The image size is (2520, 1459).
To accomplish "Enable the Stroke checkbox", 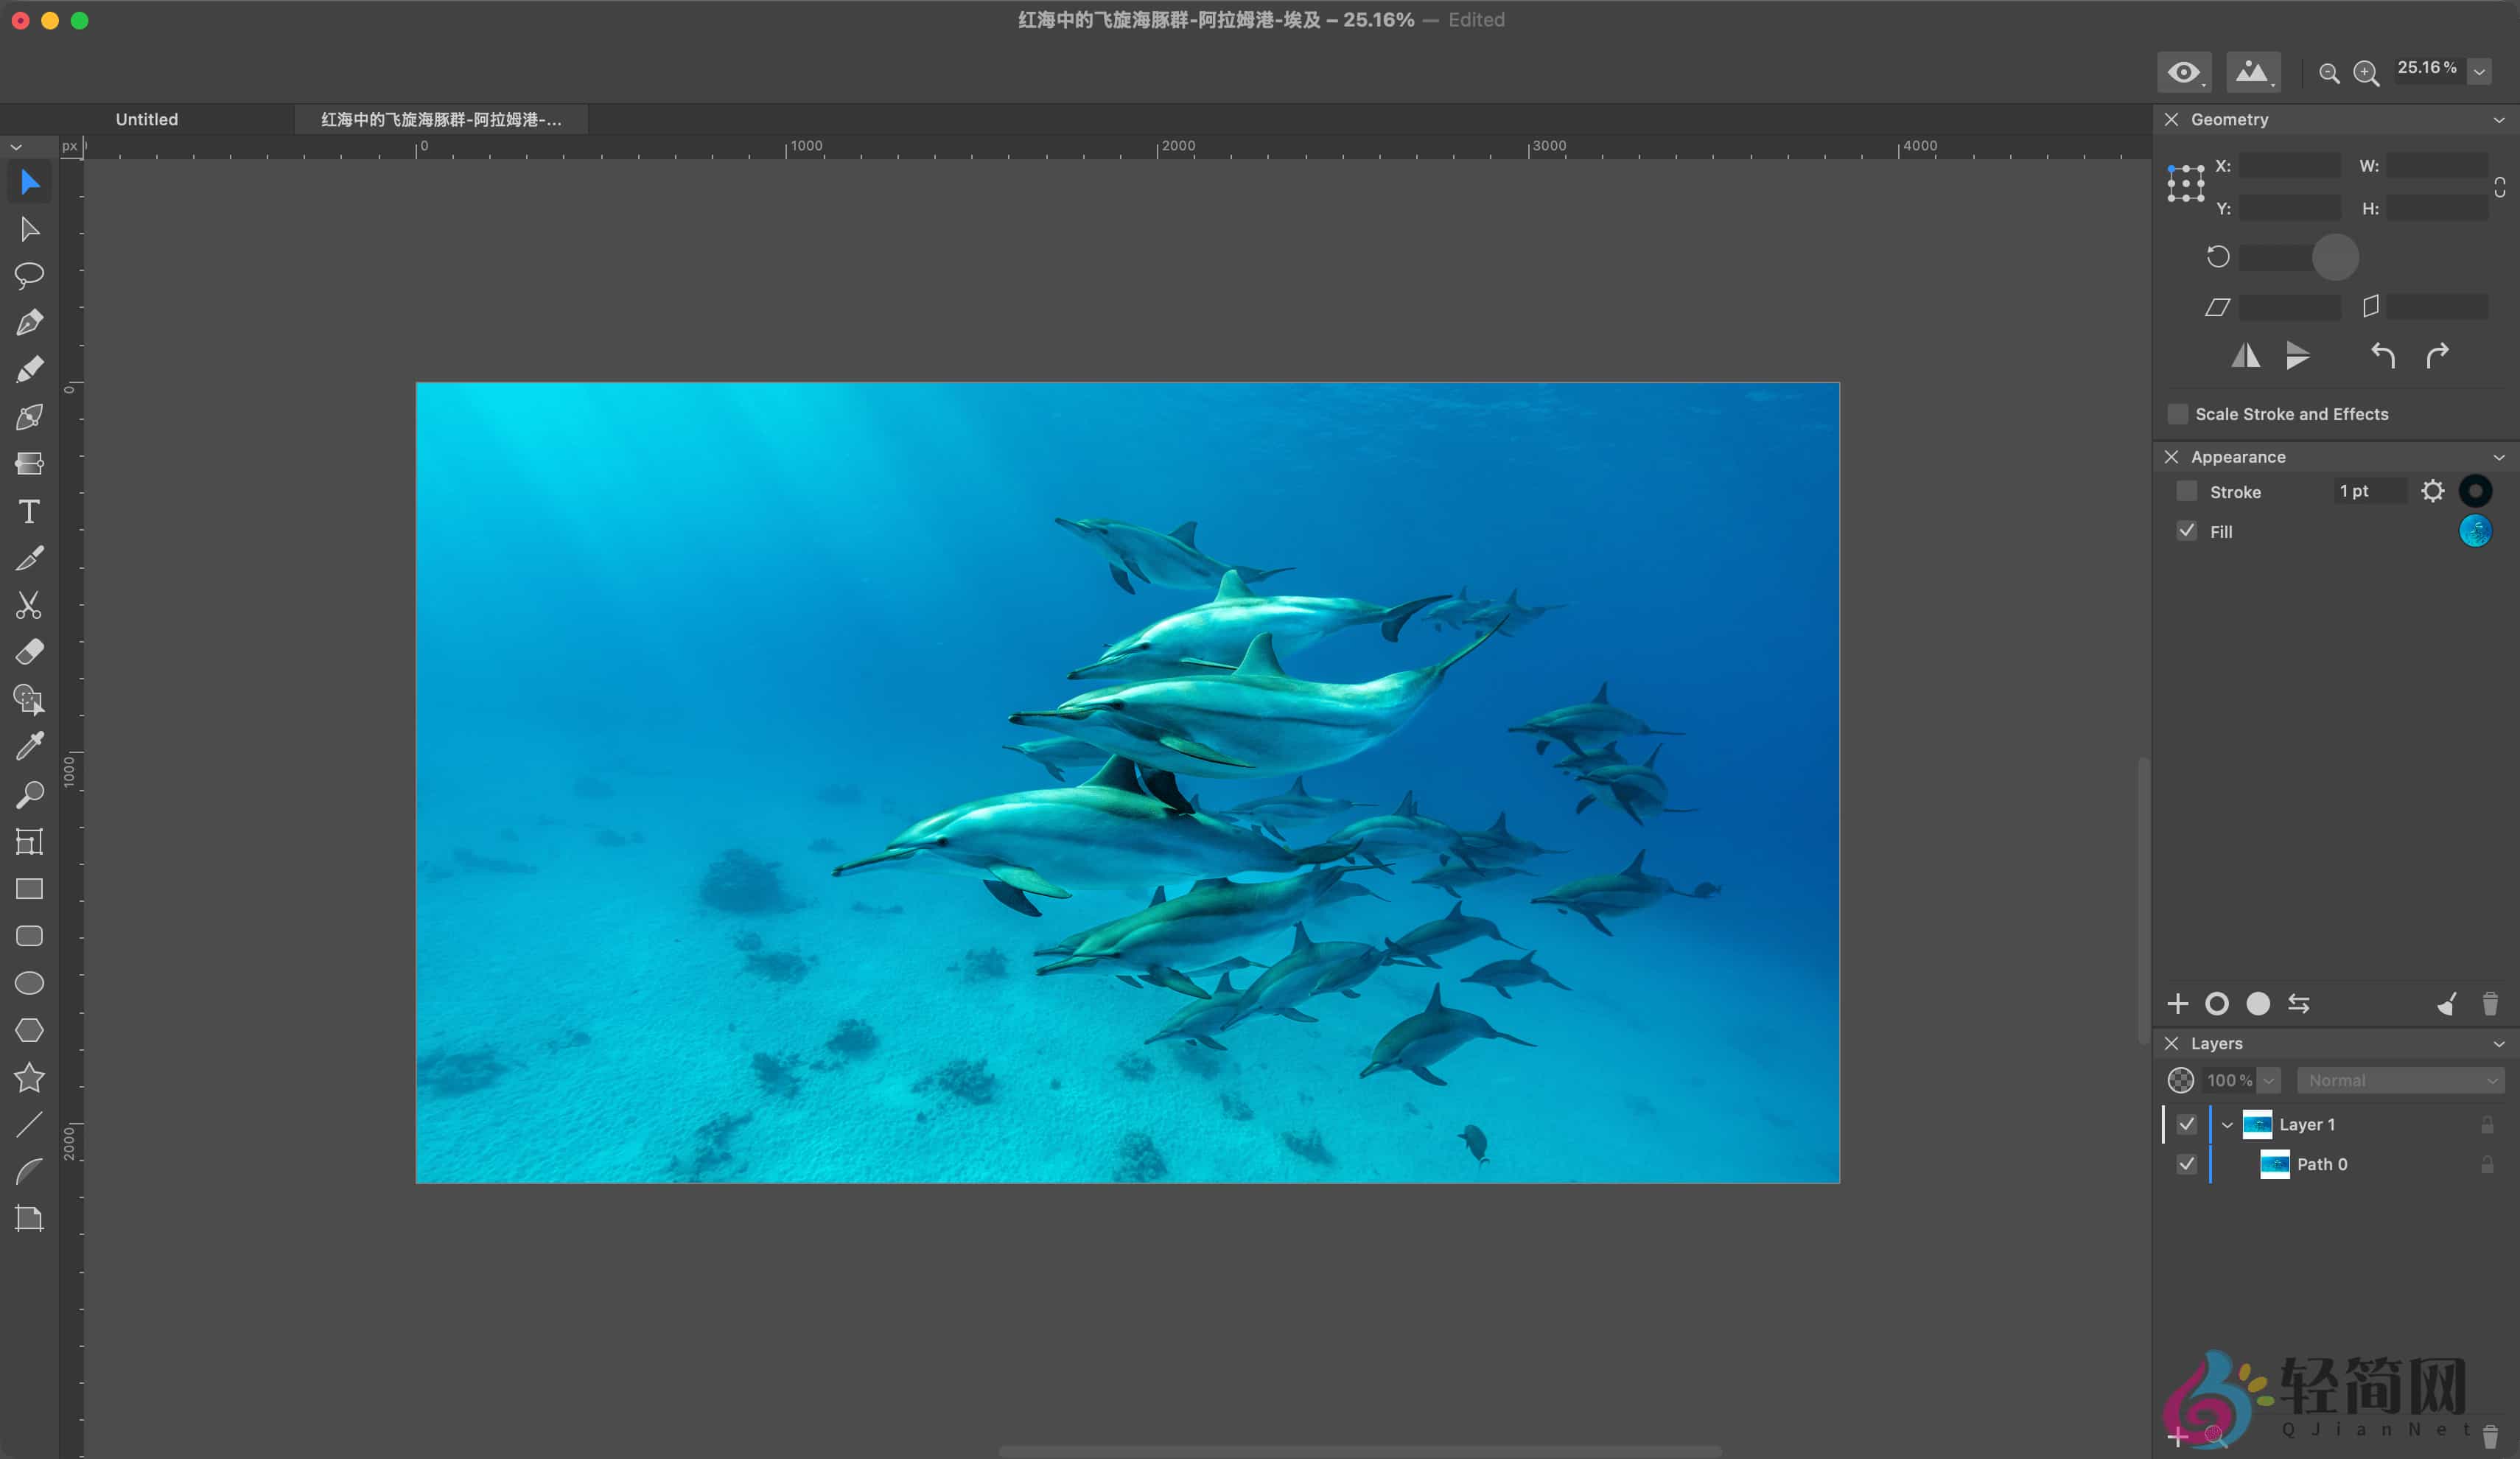I will point(2187,491).
